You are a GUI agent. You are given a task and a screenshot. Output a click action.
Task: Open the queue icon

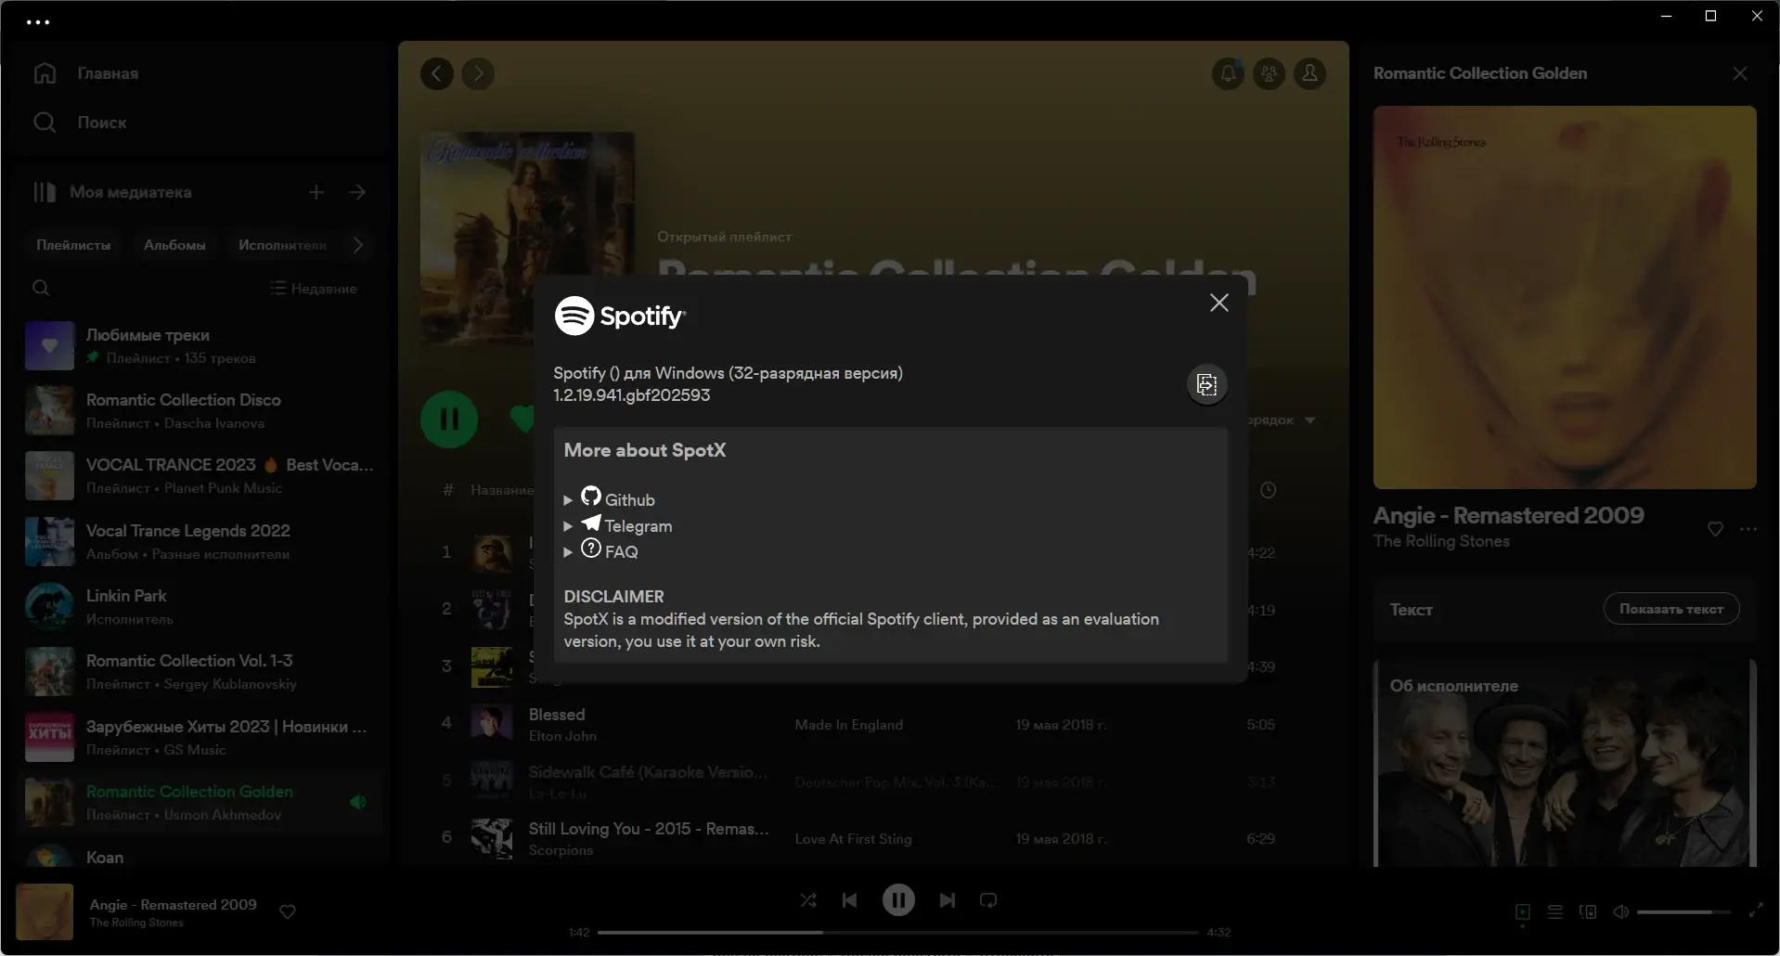[x=1555, y=912]
